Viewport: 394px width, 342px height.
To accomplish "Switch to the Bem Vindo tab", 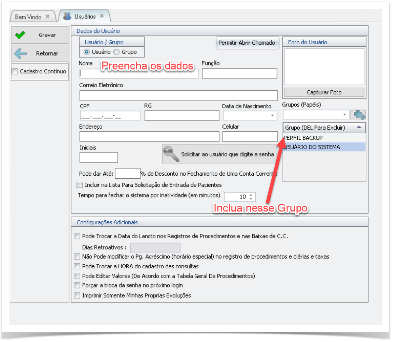I will (x=28, y=17).
